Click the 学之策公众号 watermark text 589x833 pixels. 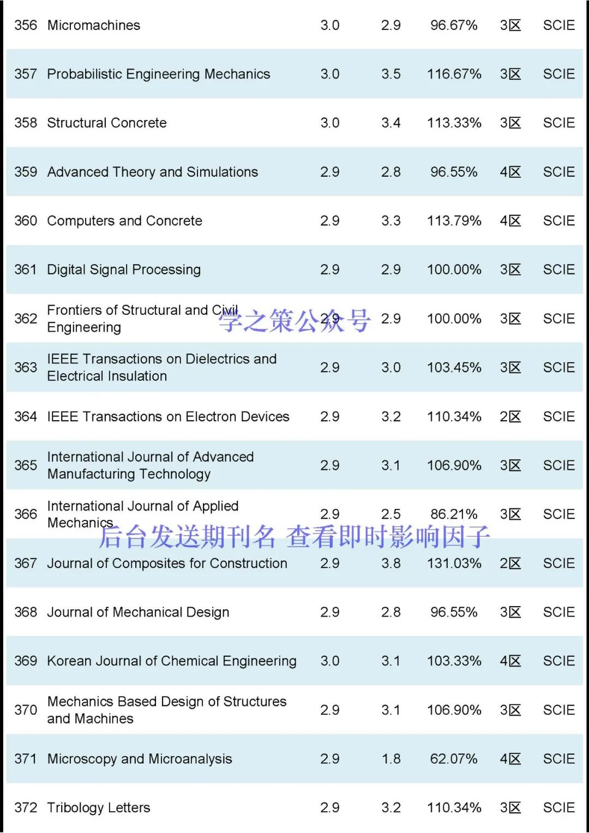294,320
